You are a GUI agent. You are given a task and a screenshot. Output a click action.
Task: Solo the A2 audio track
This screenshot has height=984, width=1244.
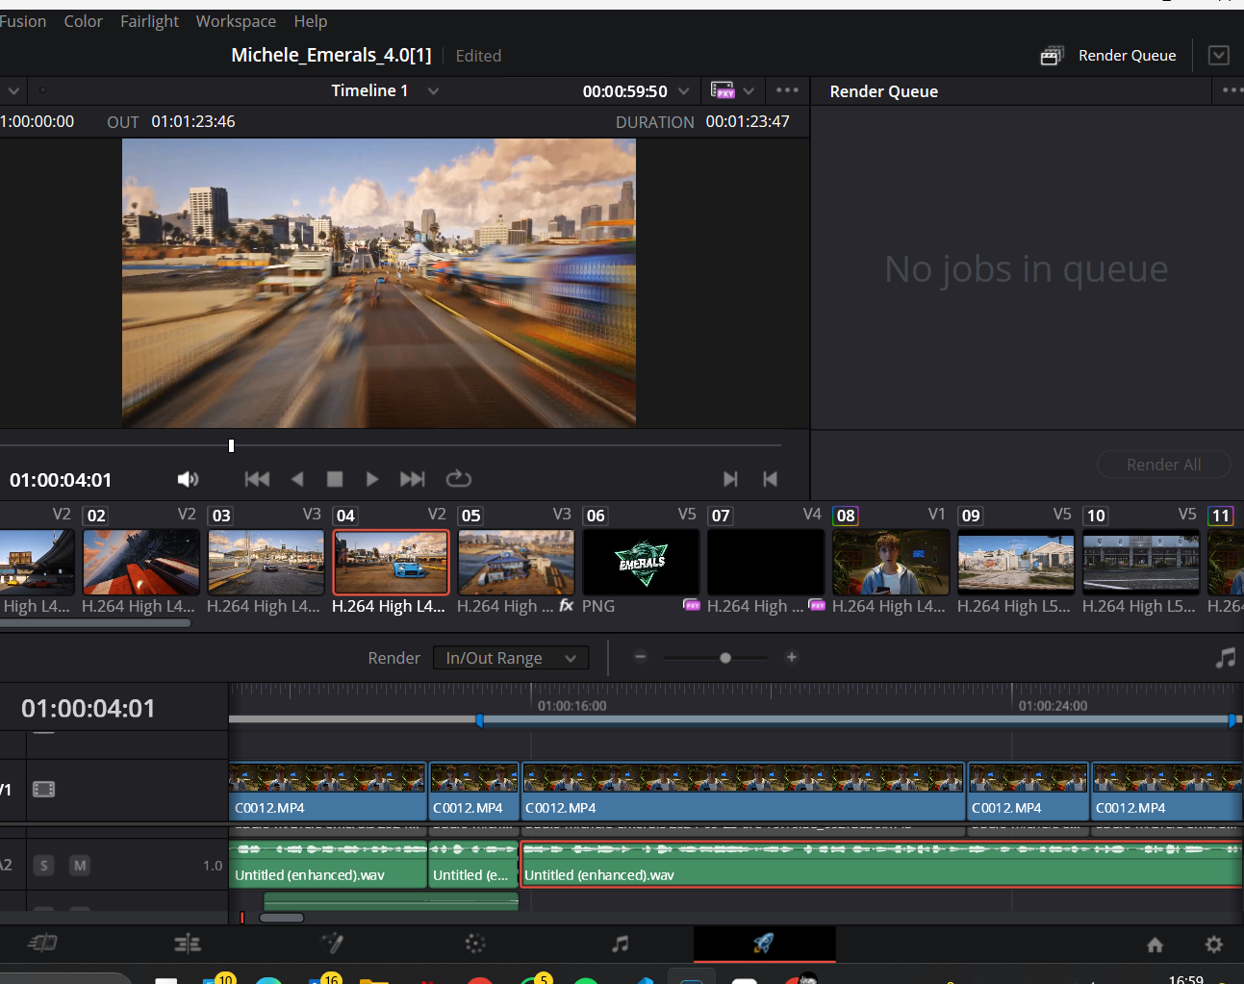[x=44, y=866]
